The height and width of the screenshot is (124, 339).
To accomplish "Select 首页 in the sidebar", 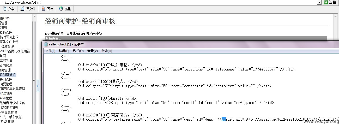I will tap(3, 56).
